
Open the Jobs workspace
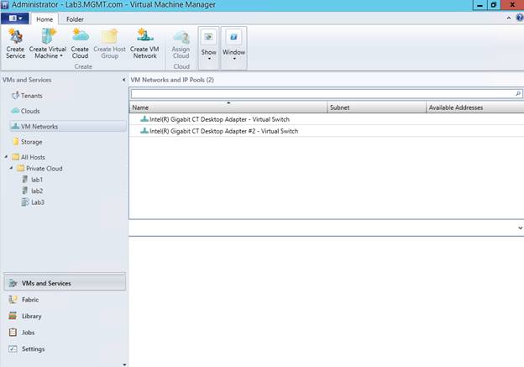28,333
